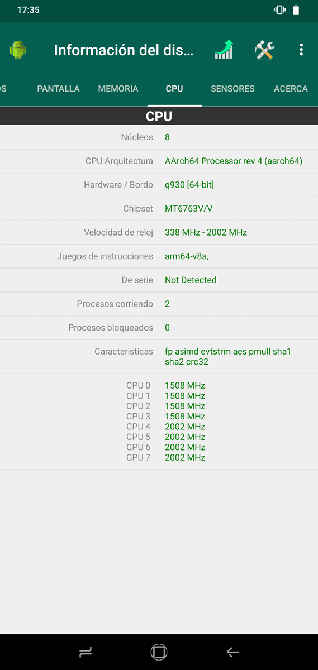Viewport: 318px width, 670px height.
Task: Select the CPU tab
Action: coord(174,89)
